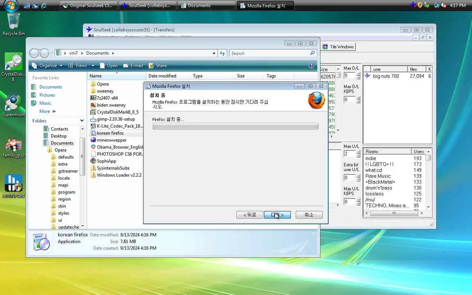The image size is (472, 295).
Task: Launch Supermium desktop shortcut
Action: click(x=13, y=106)
